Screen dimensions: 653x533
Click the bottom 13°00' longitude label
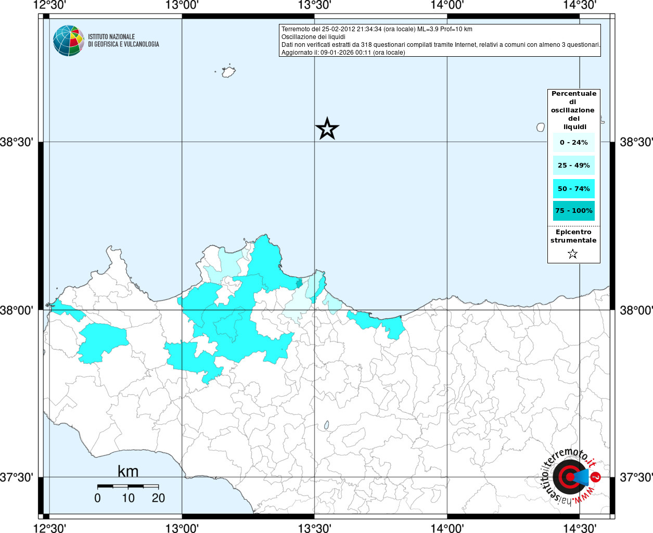(x=182, y=528)
